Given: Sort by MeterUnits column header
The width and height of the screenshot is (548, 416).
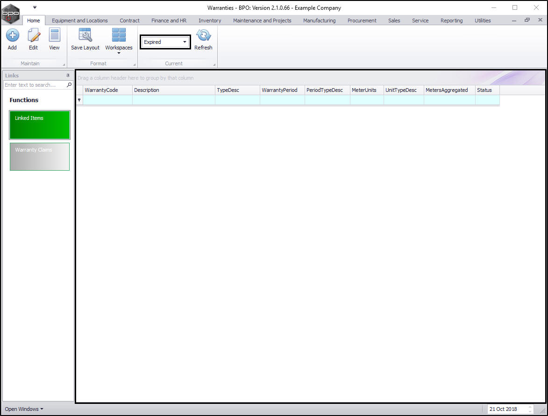Looking at the screenshot, I should [x=367, y=90].
